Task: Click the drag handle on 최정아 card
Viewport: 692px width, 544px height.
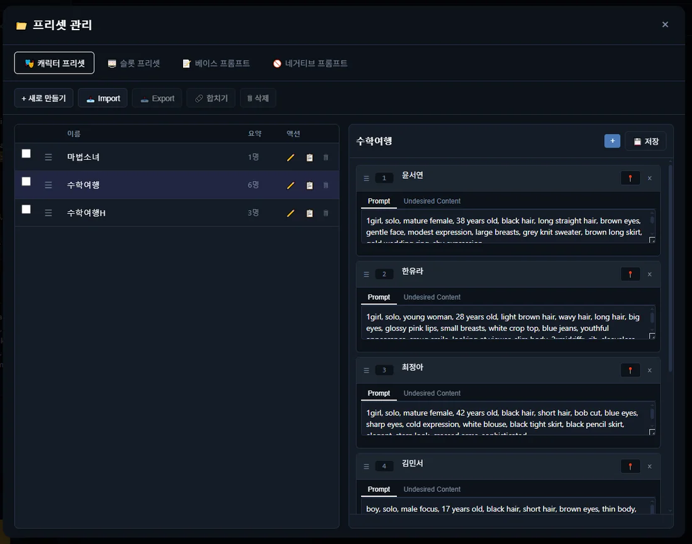Action: coord(366,370)
